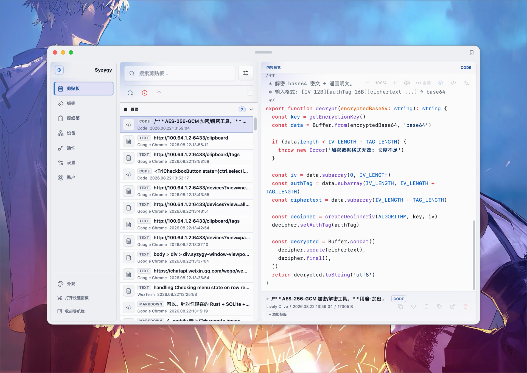Select the body > div syzygy-window entry
This screenshot has width=527, height=373.
186,257
